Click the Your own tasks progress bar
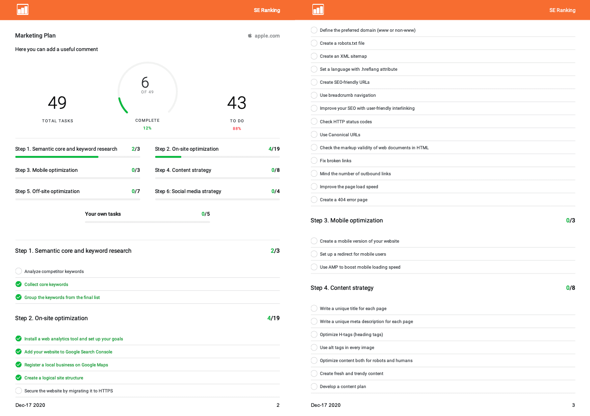Image resolution: width=590 pixels, height=416 pixels. pos(147,222)
